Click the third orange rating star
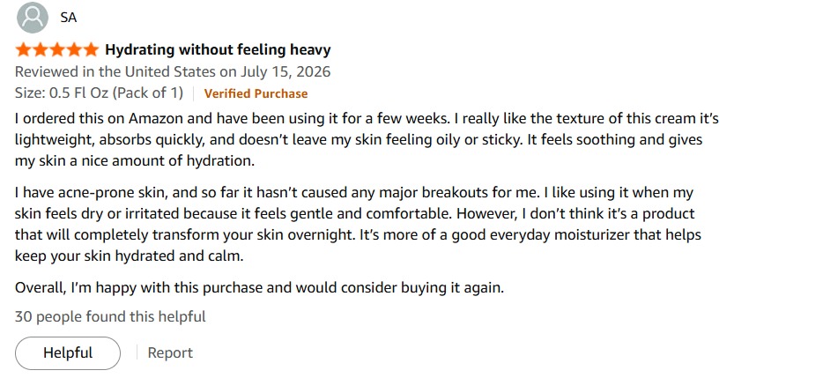Viewport: 823px width, 378px height. [x=57, y=50]
